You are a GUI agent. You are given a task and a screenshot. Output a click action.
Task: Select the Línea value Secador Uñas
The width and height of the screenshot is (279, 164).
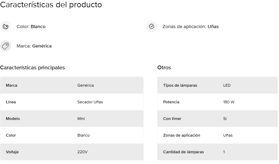click(90, 102)
